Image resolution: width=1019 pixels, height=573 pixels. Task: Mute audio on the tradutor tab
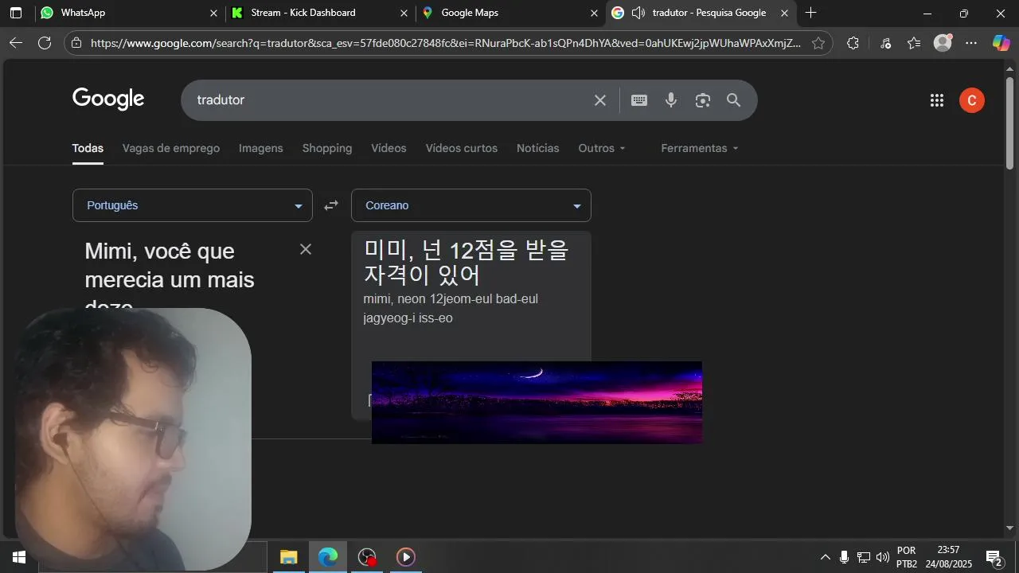tap(638, 13)
